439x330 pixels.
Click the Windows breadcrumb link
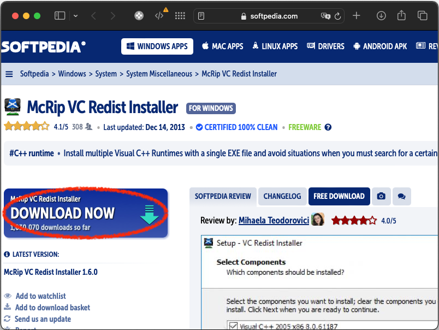click(72, 74)
